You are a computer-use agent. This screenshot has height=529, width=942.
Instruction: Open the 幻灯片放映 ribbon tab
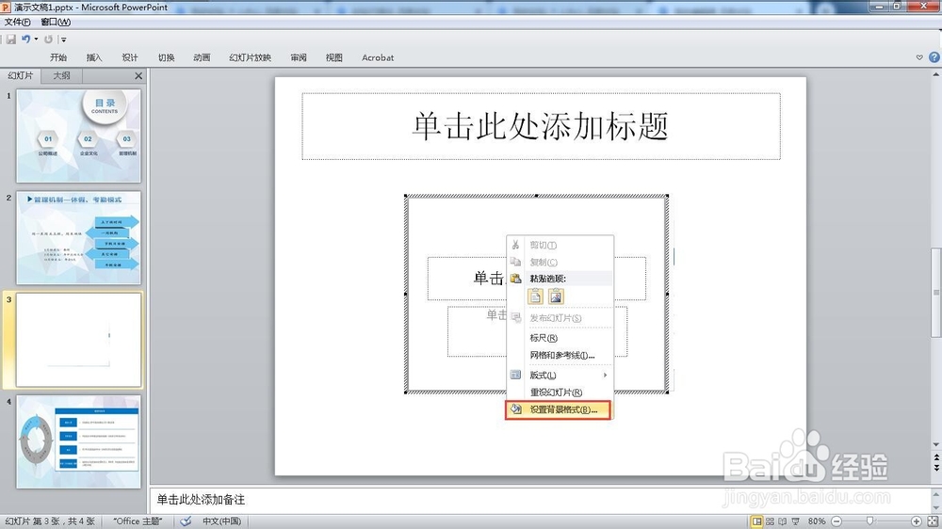[x=250, y=57]
